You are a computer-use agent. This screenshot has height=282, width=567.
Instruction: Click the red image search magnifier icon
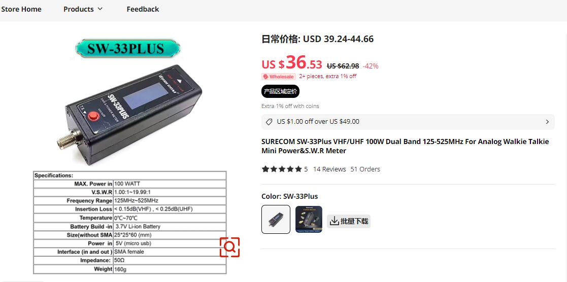pos(229,248)
